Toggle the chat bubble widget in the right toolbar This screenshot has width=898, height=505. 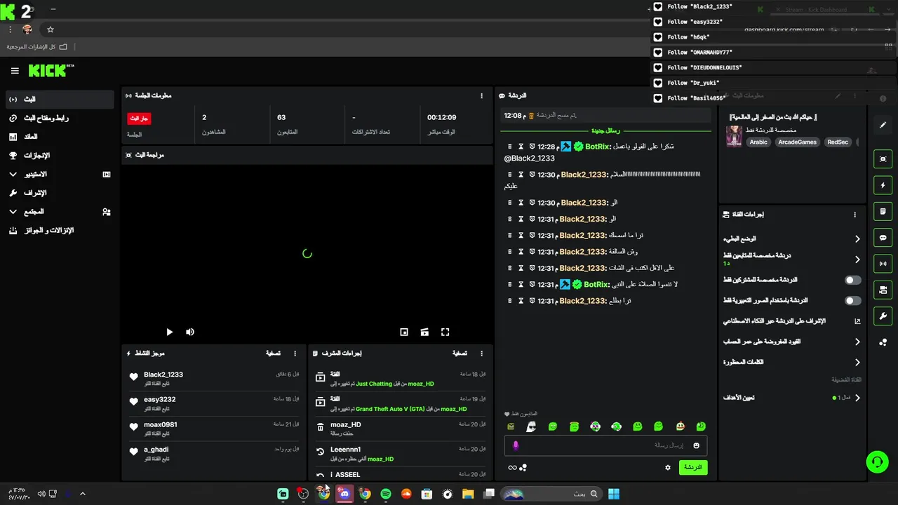(x=883, y=238)
